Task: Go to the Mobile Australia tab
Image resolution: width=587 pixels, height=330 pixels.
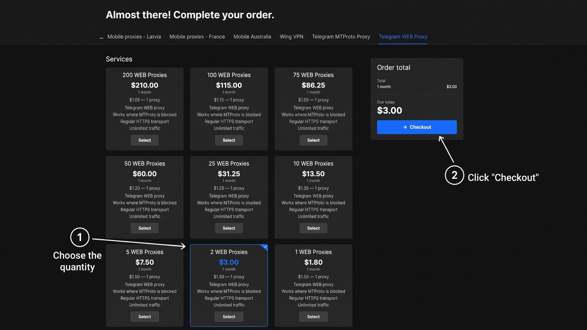Action: pos(252,37)
